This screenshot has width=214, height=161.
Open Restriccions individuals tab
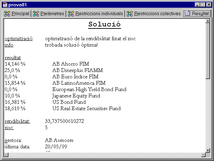point(95,14)
